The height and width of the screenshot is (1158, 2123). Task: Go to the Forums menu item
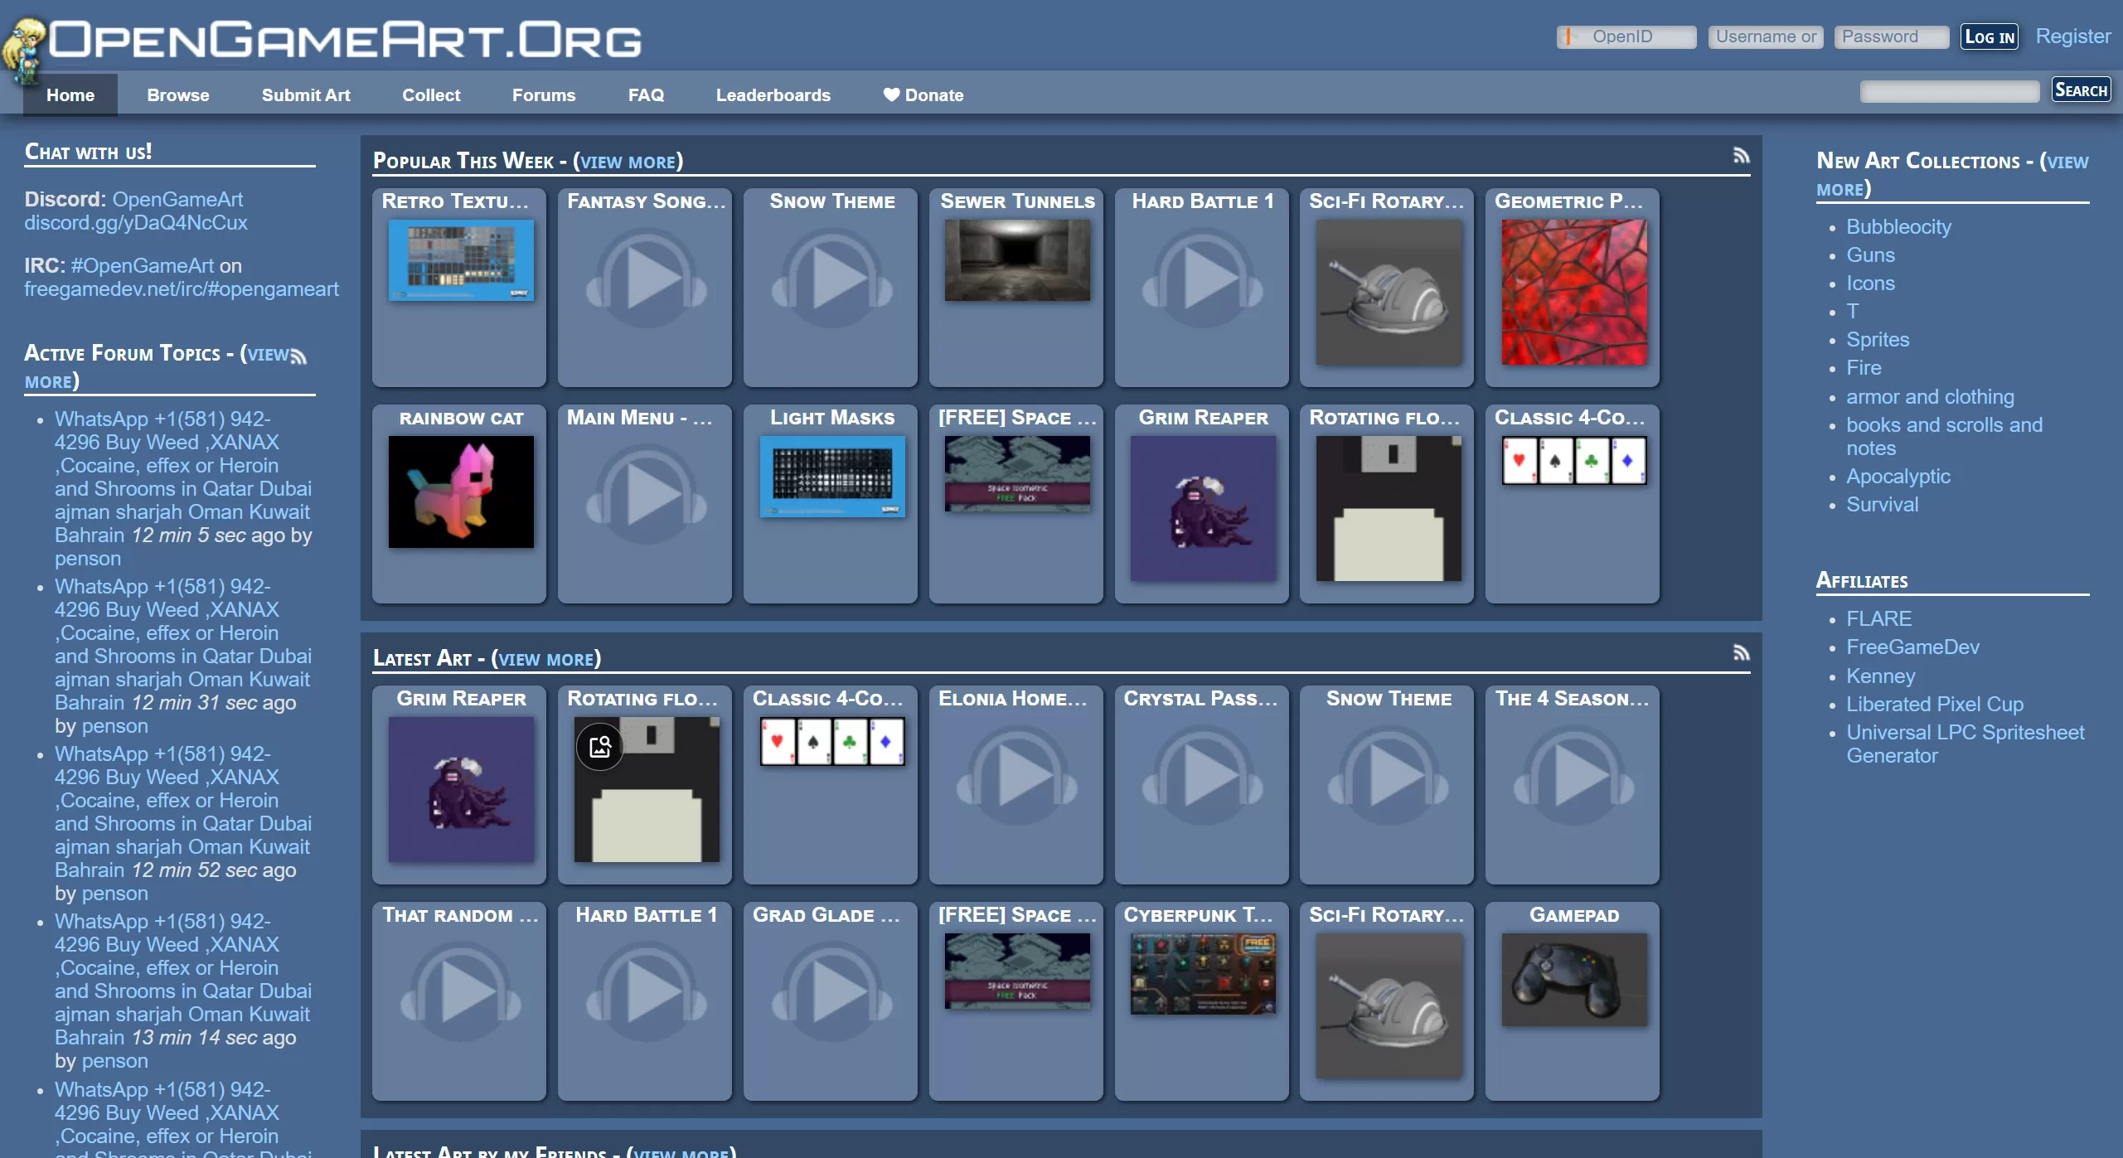[x=544, y=95]
